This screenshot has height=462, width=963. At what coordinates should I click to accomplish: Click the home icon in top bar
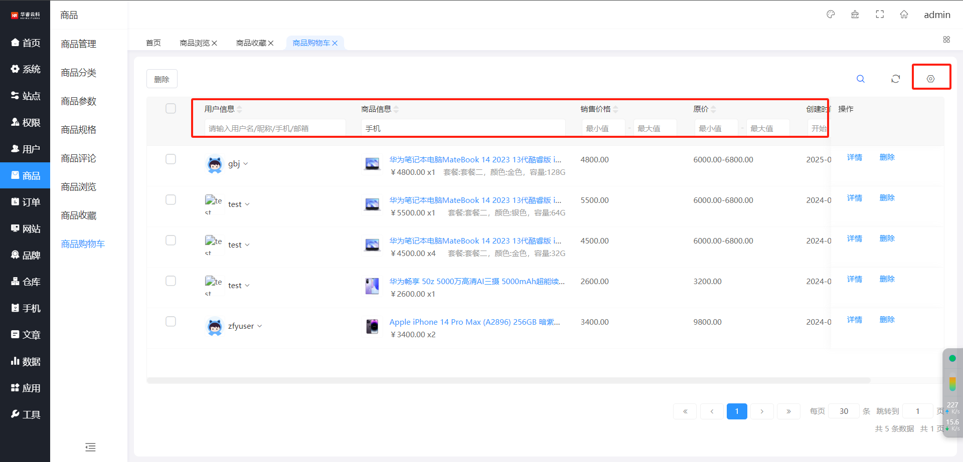coord(904,15)
